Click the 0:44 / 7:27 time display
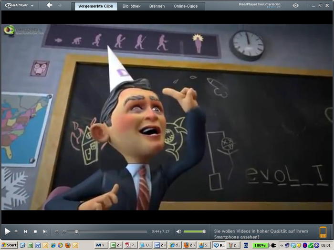This screenshot has height=250, width=334. [161, 231]
